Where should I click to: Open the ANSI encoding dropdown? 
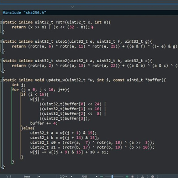pos(96,177)
